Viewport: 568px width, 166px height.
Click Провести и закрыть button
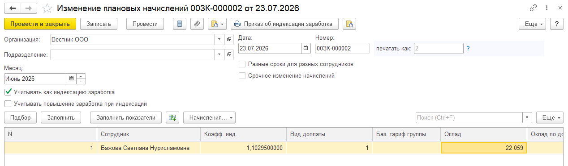(x=40, y=24)
